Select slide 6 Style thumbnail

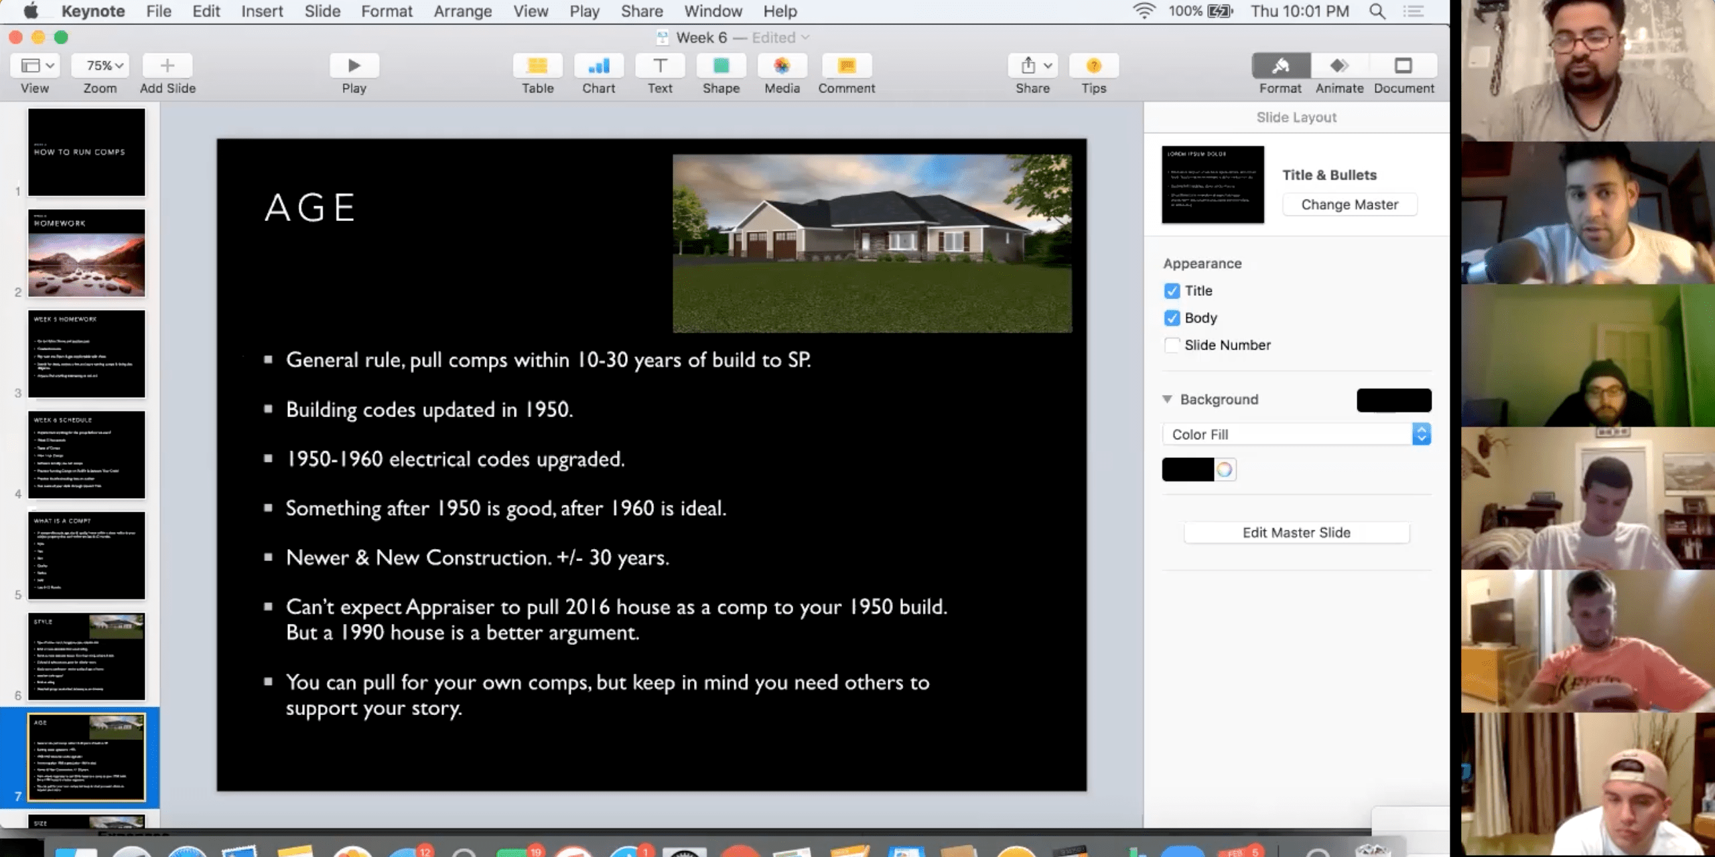[x=86, y=656]
